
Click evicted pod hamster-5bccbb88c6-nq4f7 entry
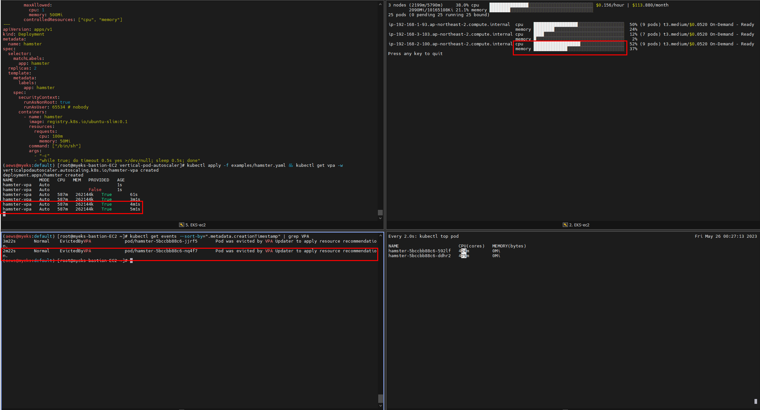point(161,251)
